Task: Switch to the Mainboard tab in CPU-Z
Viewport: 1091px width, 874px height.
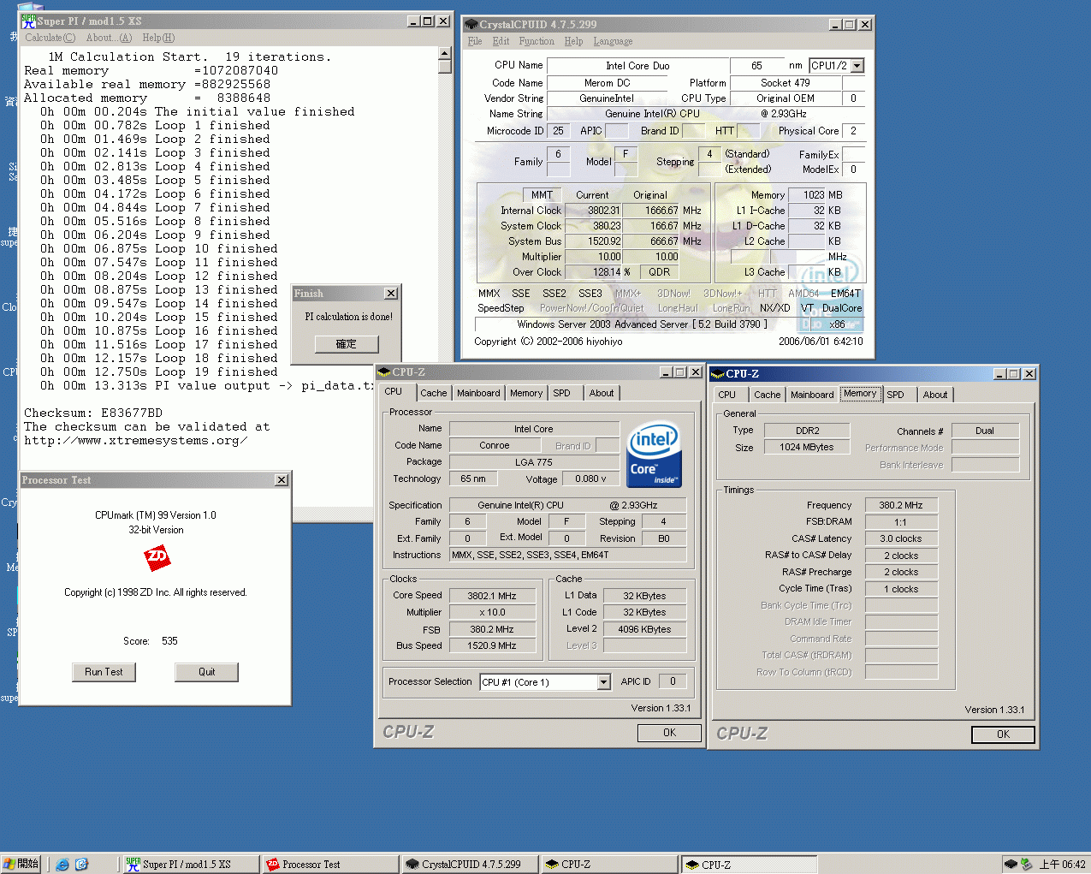Action: click(478, 393)
